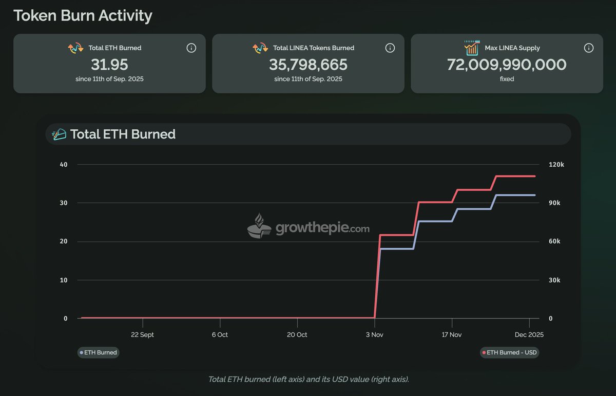Image resolution: width=616 pixels, height=396 pixels.
Task: Toggle the ETH Burned legend series
Action: (x=98, y=352)
